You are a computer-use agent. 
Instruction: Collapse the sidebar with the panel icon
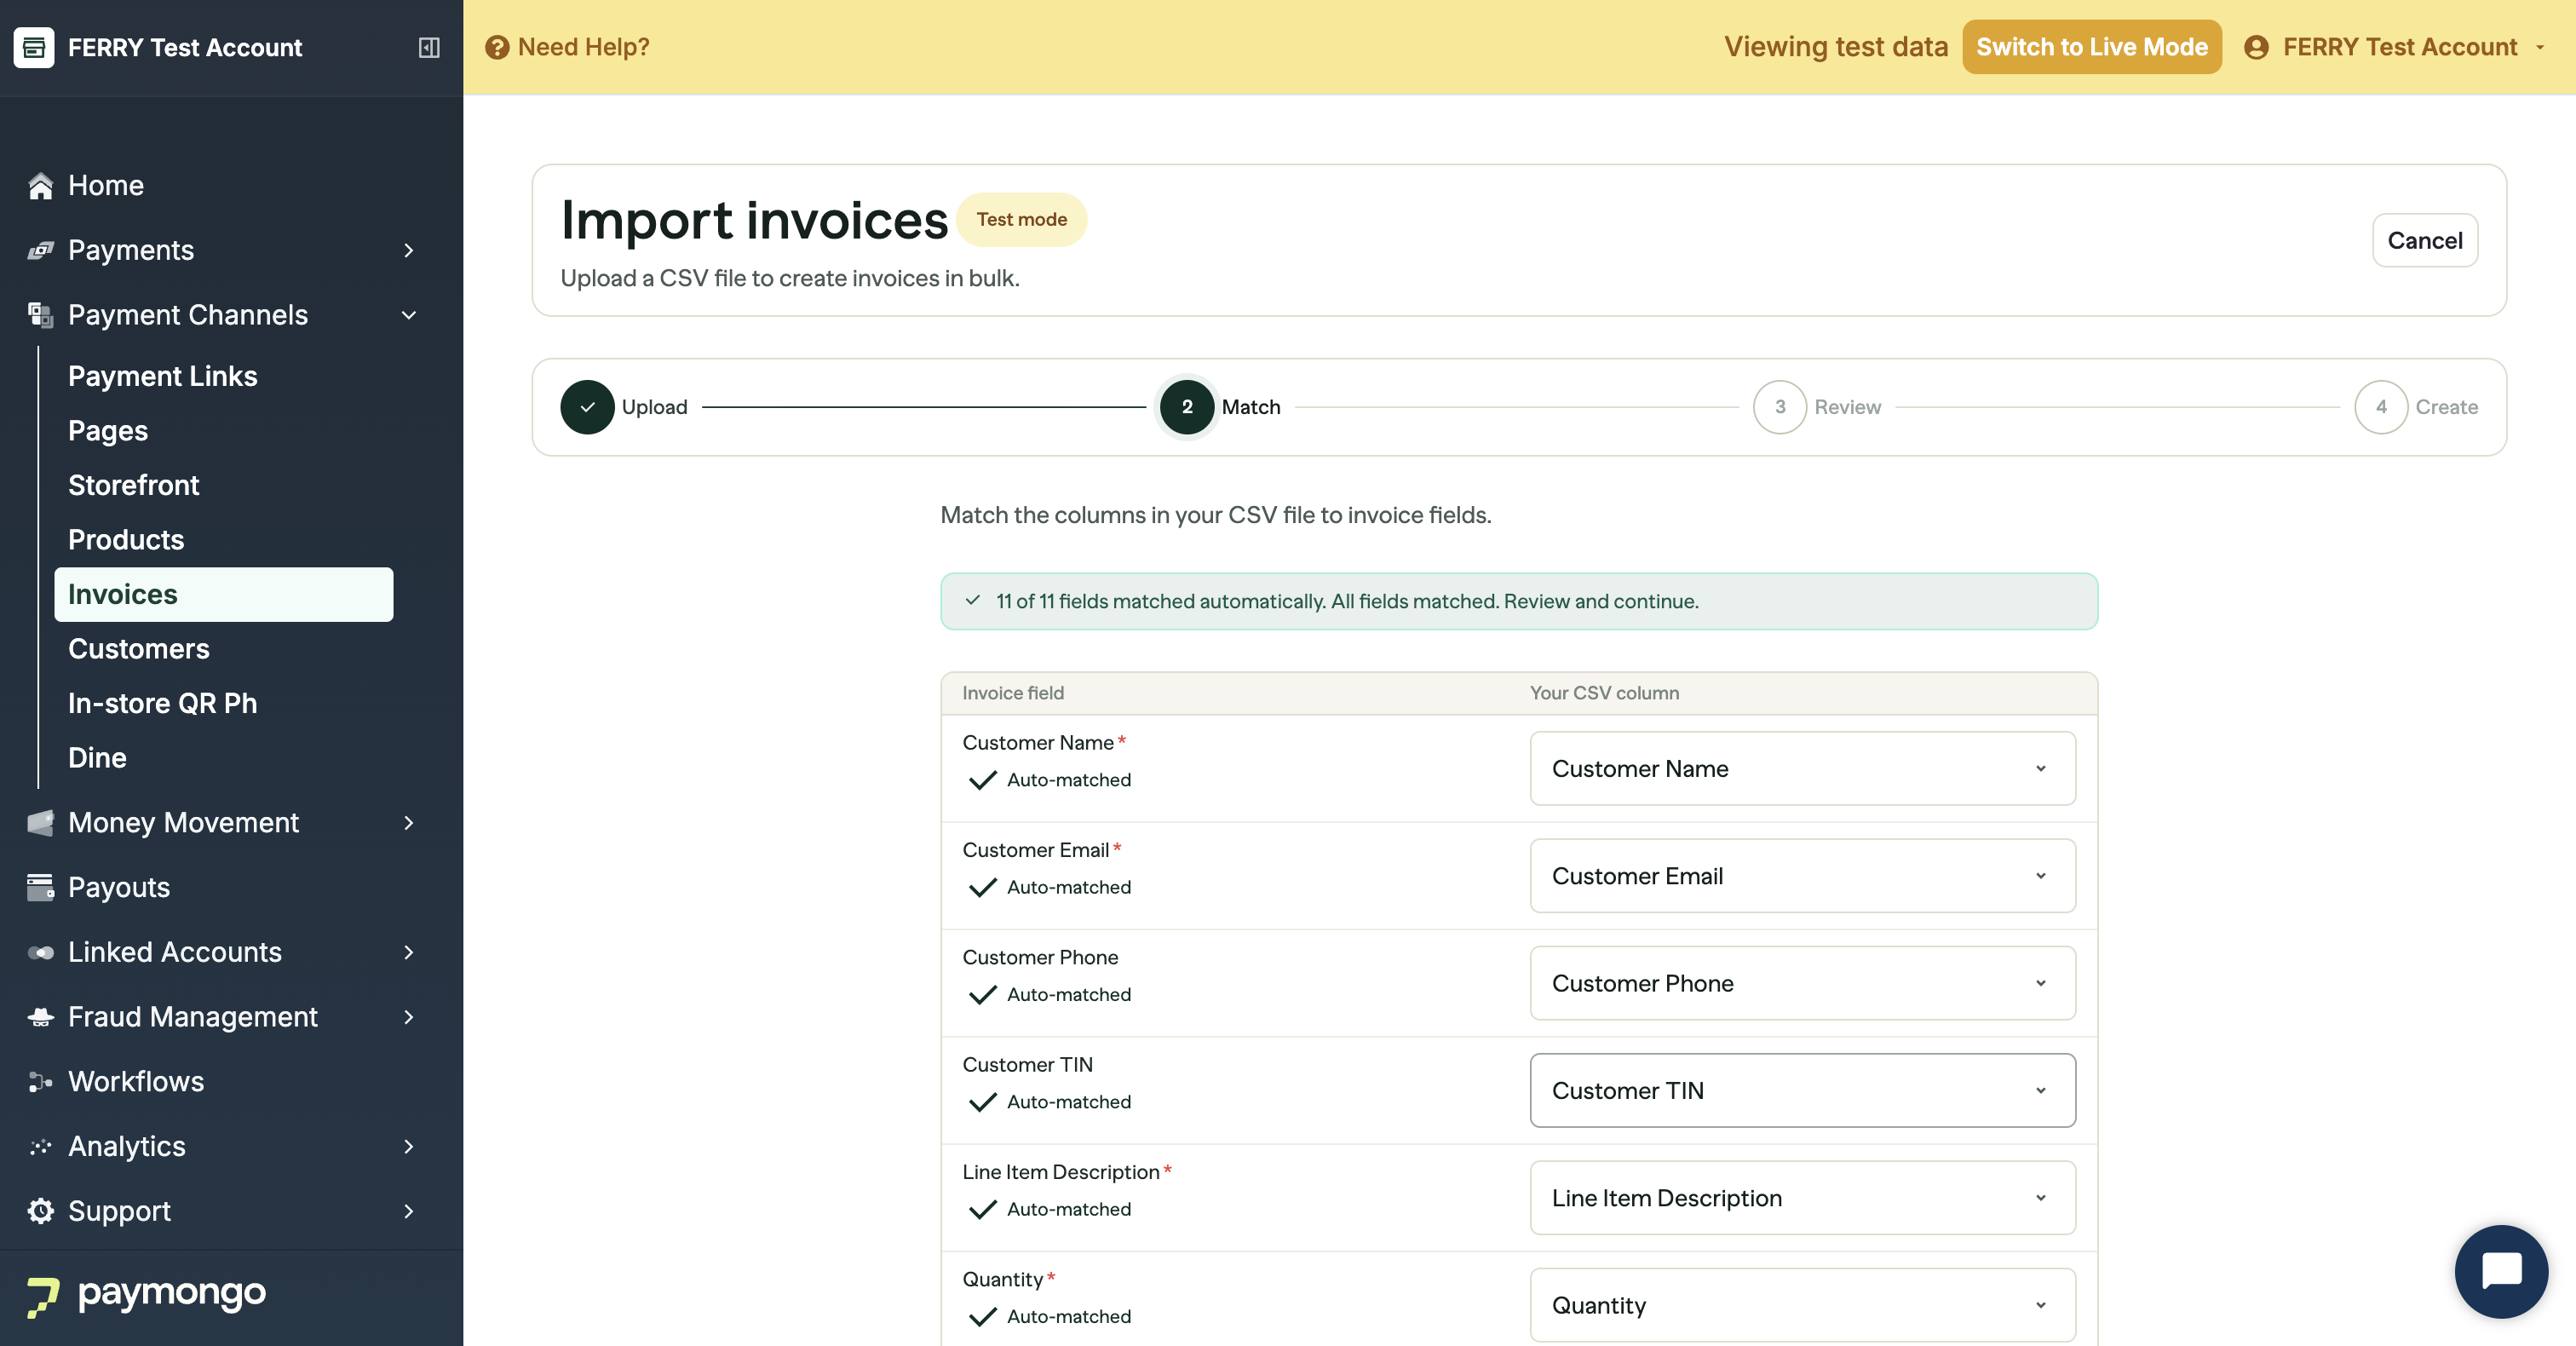(x=429, y=47)
